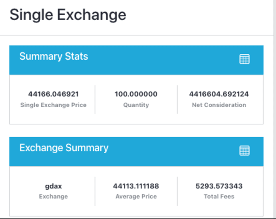Click the Average Price label
This screenshot has height=219, width=276.
136,196
